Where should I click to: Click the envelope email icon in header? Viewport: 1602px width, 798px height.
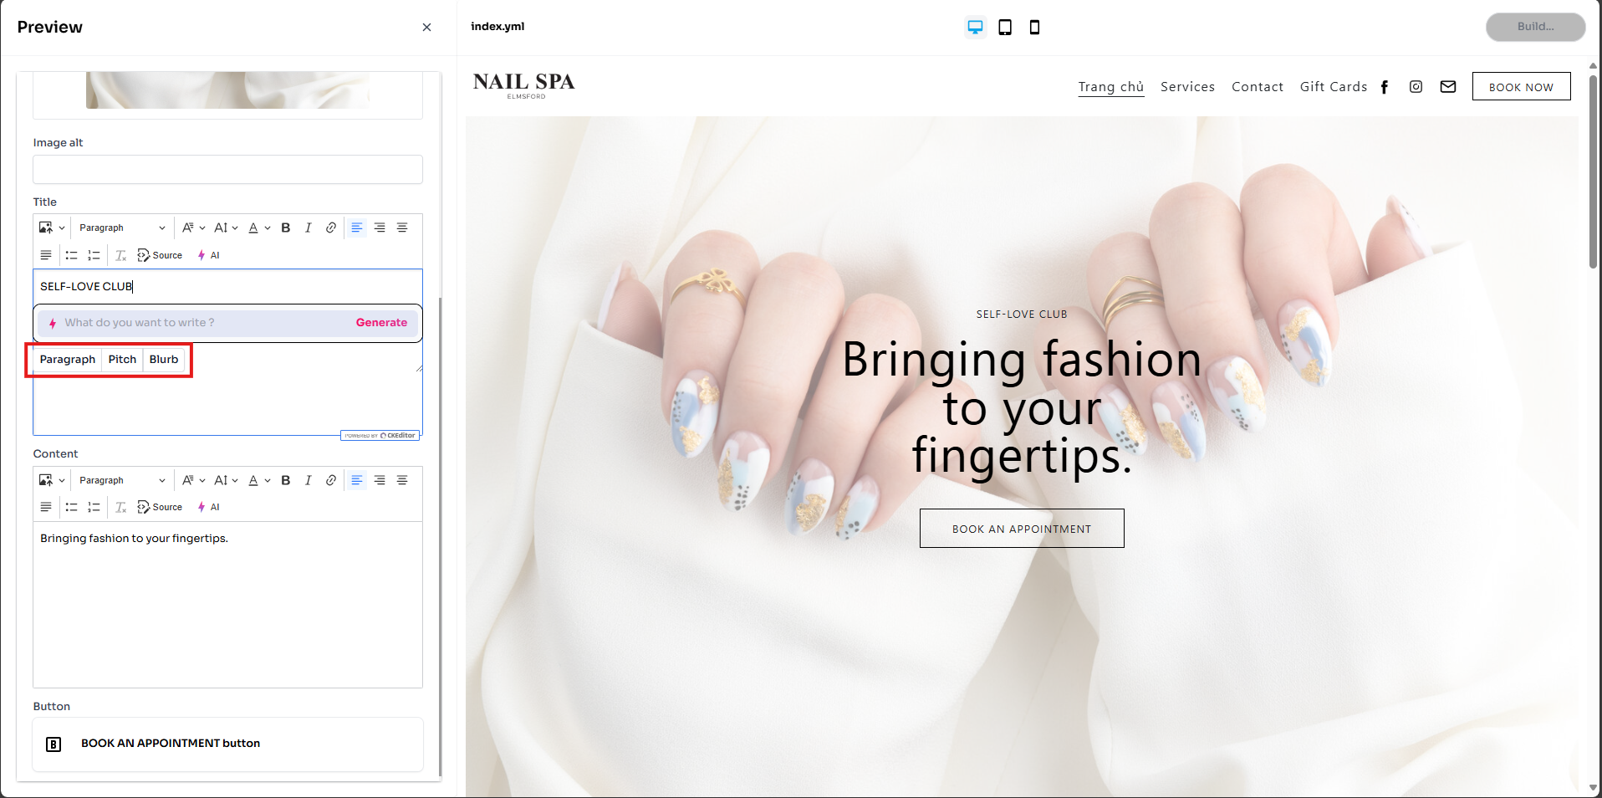[1448, 87]
